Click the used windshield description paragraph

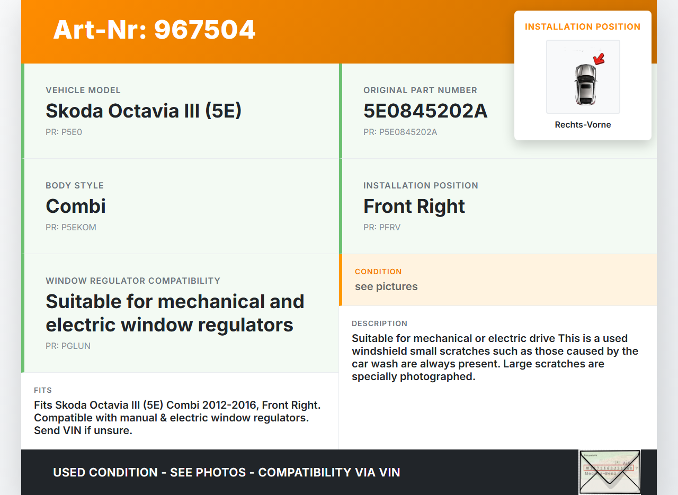coord(495,357)
